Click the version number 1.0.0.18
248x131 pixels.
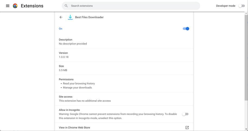(x=63, y=57)
